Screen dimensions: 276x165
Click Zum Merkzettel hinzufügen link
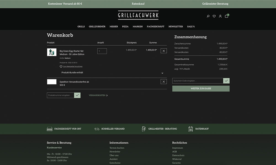coord(73,67)
